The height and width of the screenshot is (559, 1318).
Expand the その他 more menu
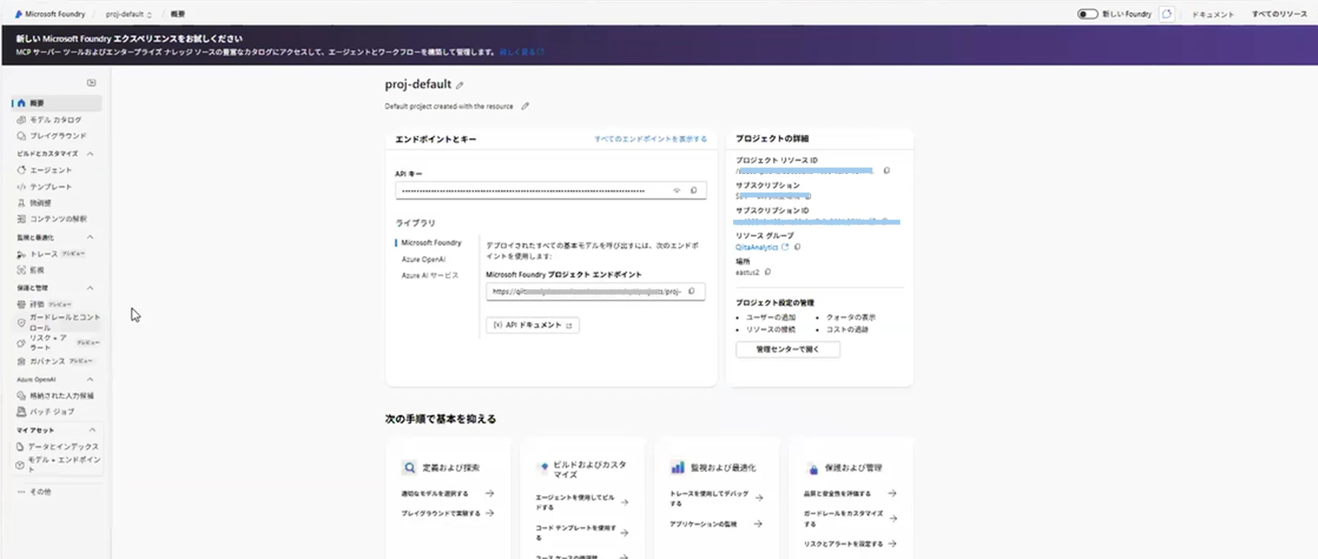(x=34, y=492)
